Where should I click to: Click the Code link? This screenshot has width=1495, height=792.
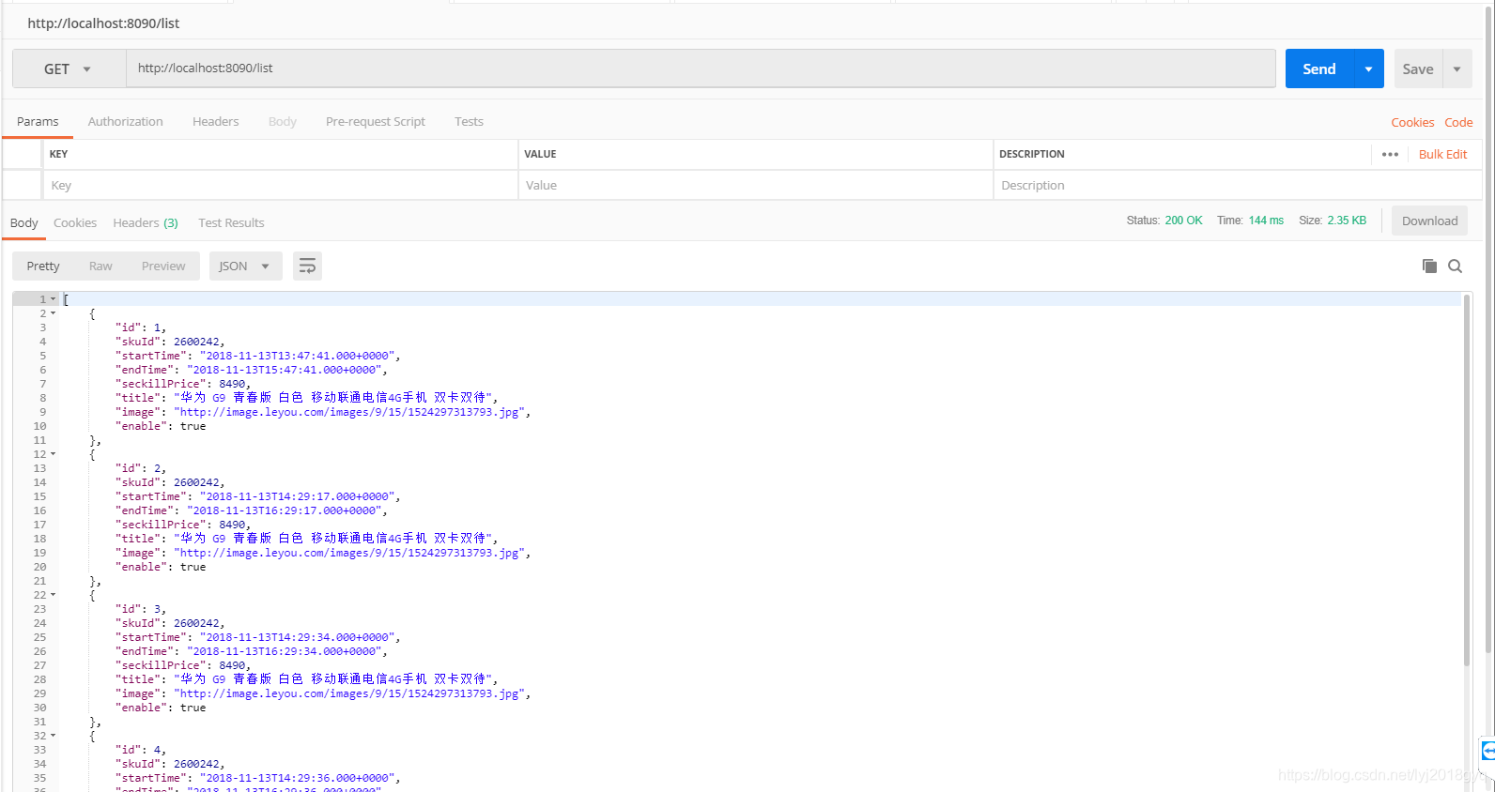point(1458,123)
